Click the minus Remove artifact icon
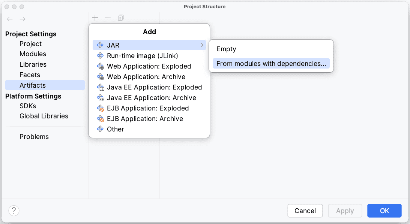 coord(108,18)
